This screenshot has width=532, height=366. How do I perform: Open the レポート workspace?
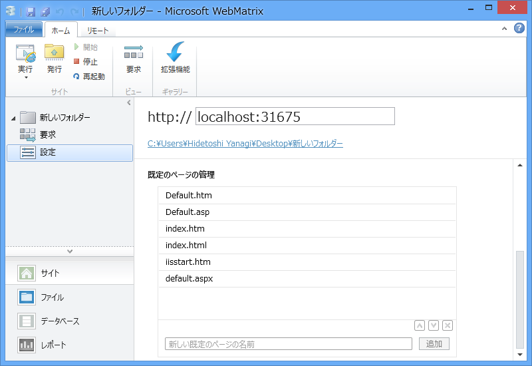click(70, 345)
